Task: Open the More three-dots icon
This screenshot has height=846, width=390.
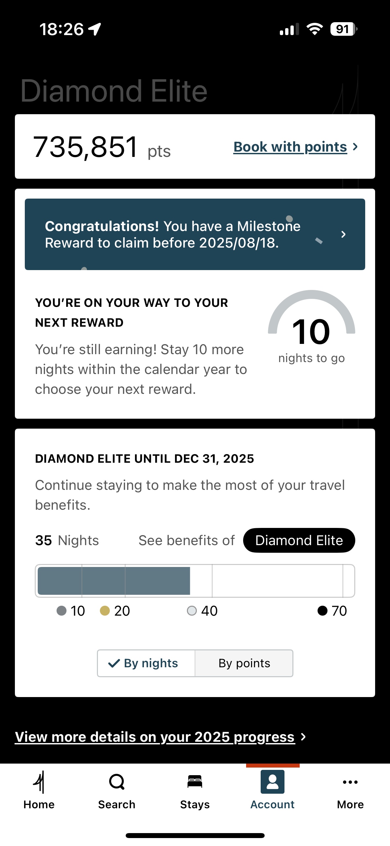Action: tap(350, 782)
